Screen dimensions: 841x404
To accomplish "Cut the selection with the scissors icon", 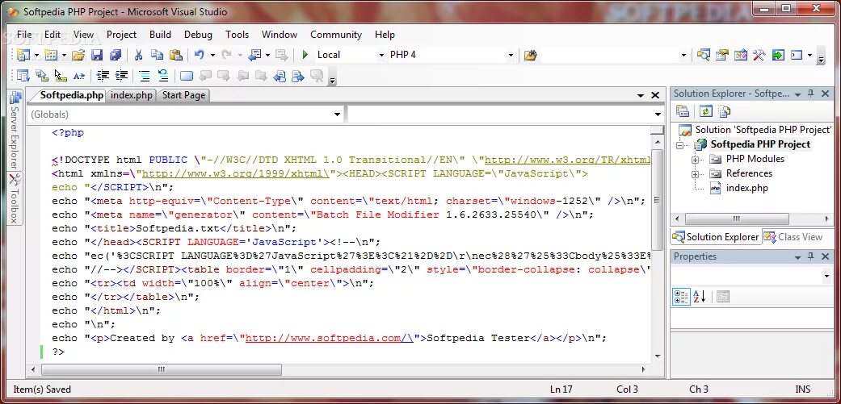I will click(138, 55).
